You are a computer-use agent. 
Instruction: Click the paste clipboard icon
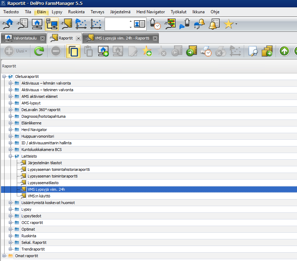pyautogui.click(x=88, y=51)
